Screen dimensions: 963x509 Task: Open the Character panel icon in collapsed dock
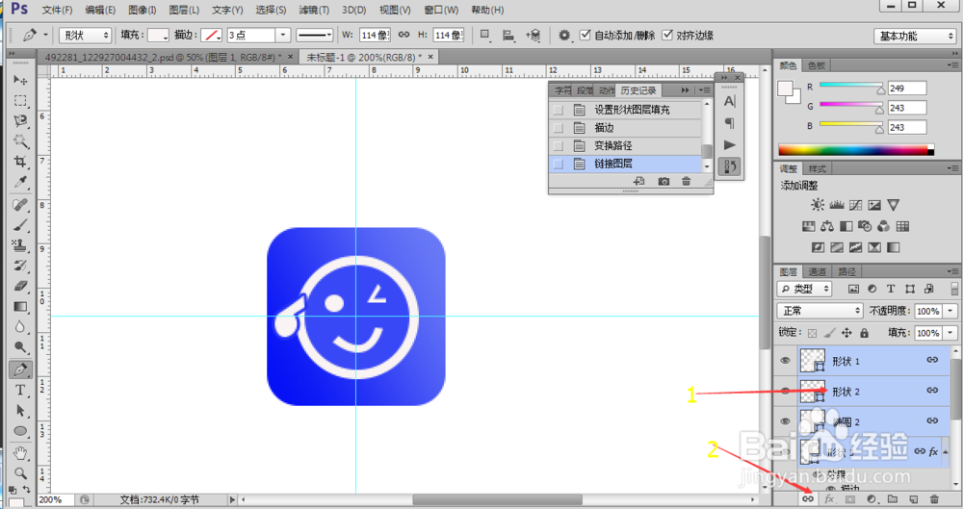tap(729, 101)
